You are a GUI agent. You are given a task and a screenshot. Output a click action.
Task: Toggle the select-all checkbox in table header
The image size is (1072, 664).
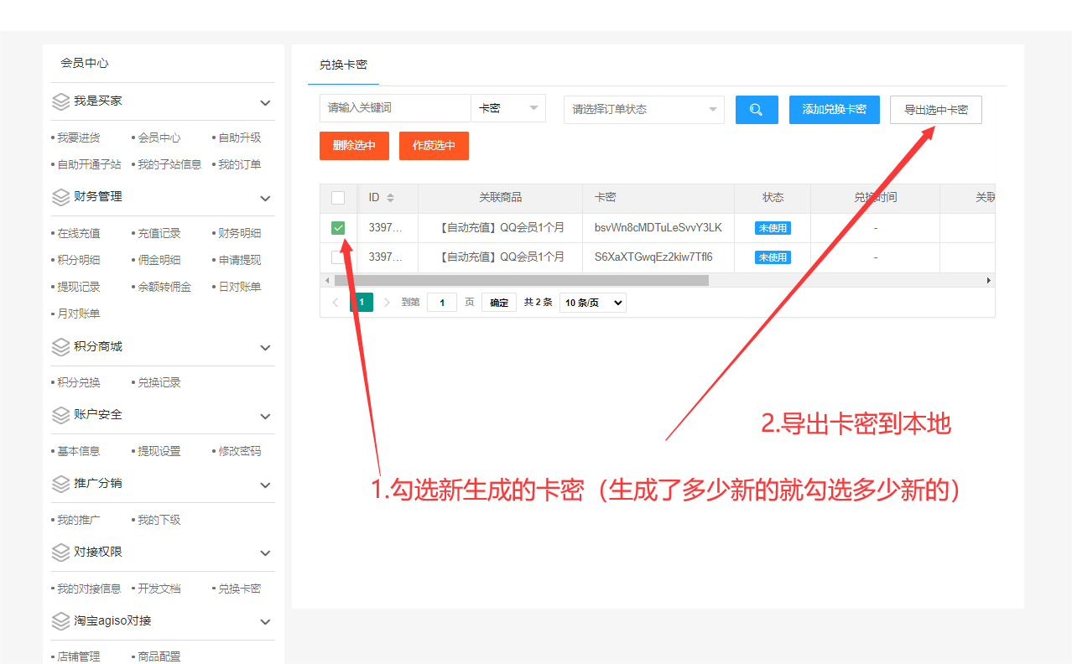(338, 198)
